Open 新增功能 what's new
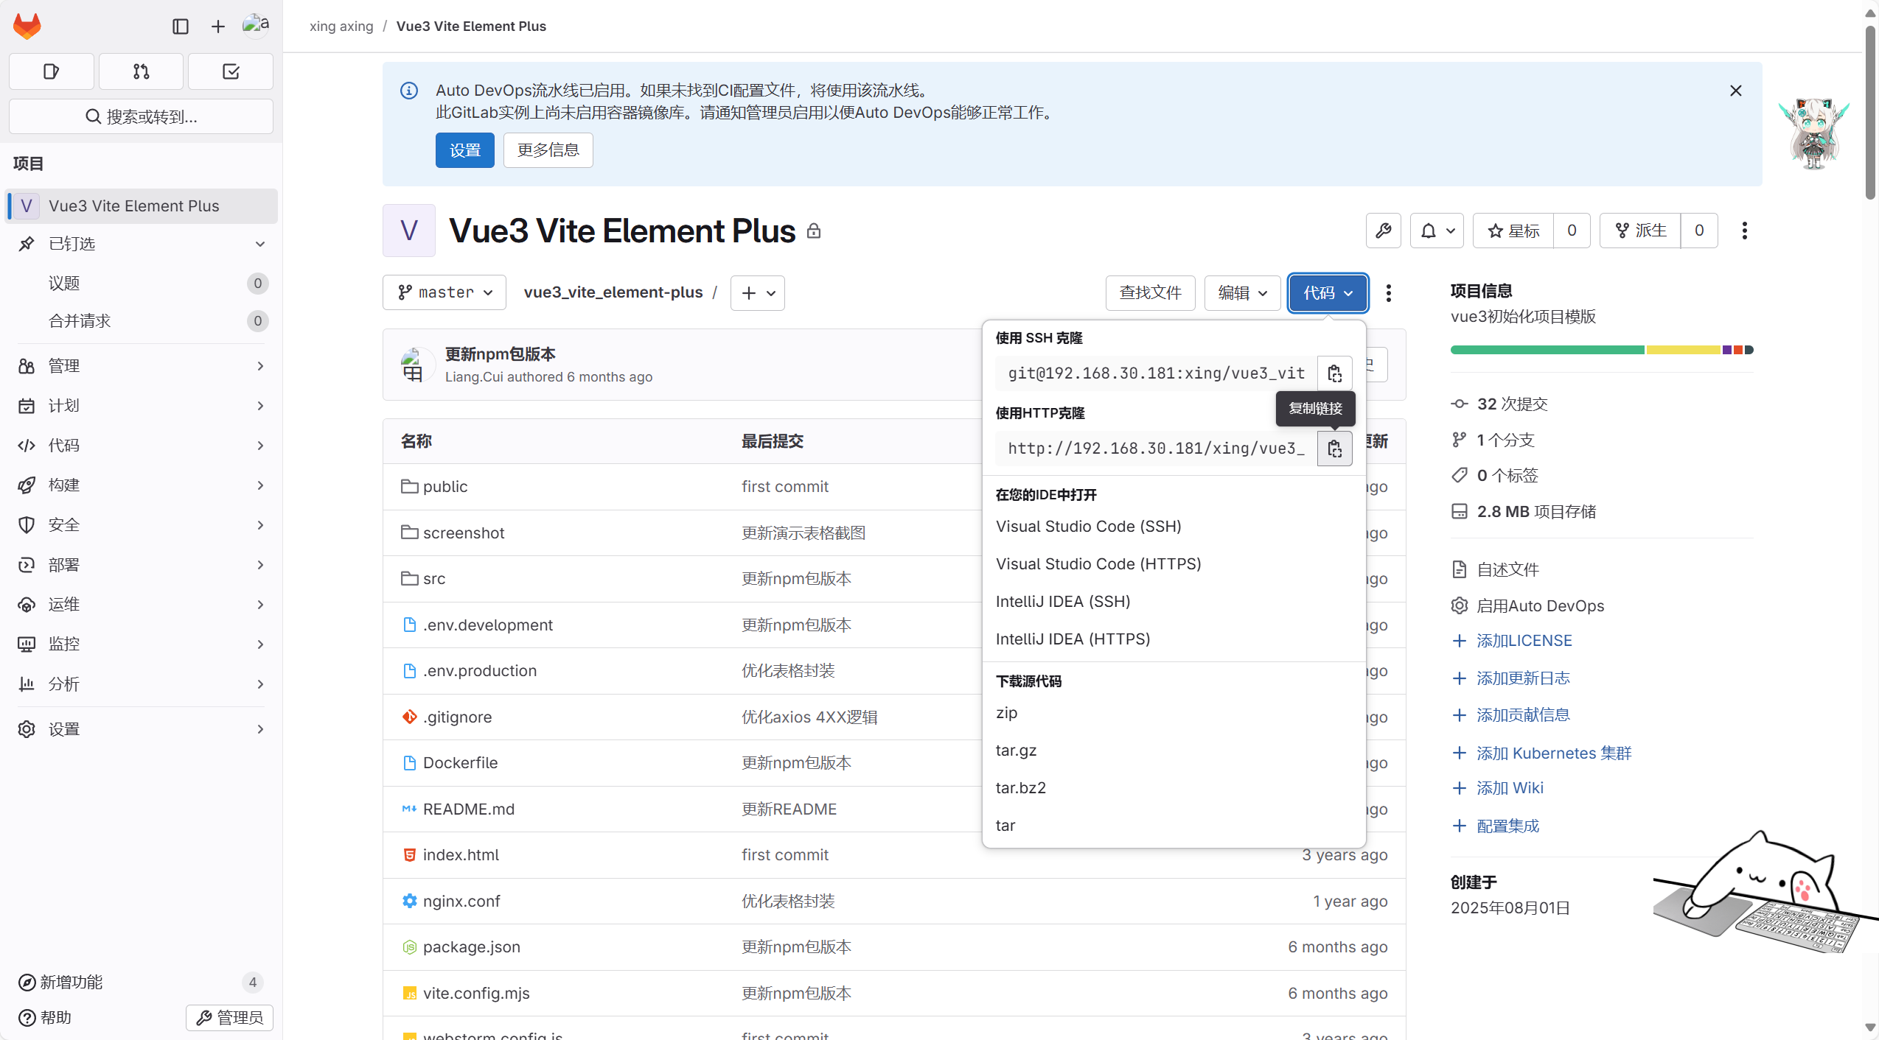This screenshot has width=1879, height=1040. point(141,983)
